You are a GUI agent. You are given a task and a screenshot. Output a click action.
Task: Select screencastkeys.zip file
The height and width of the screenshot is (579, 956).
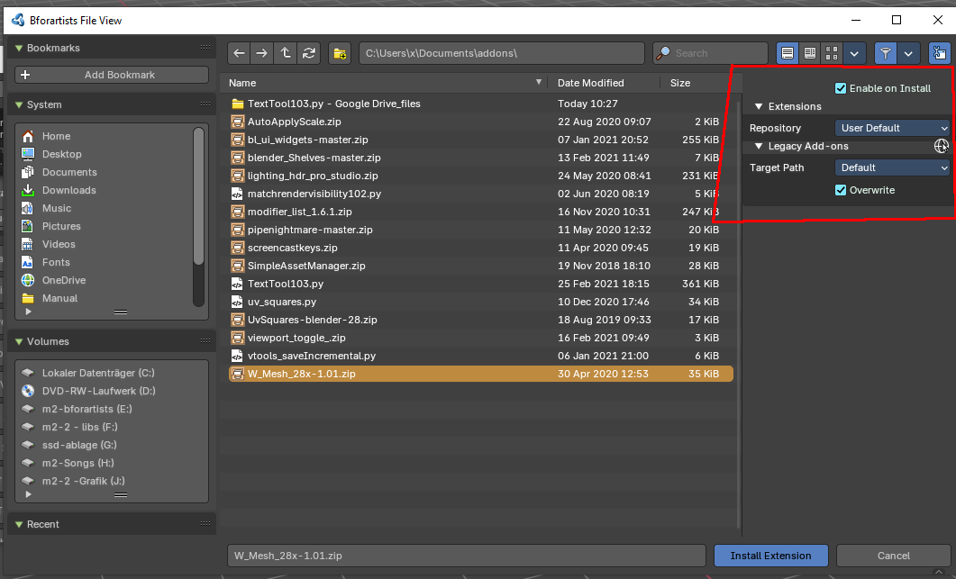point(481,248)
